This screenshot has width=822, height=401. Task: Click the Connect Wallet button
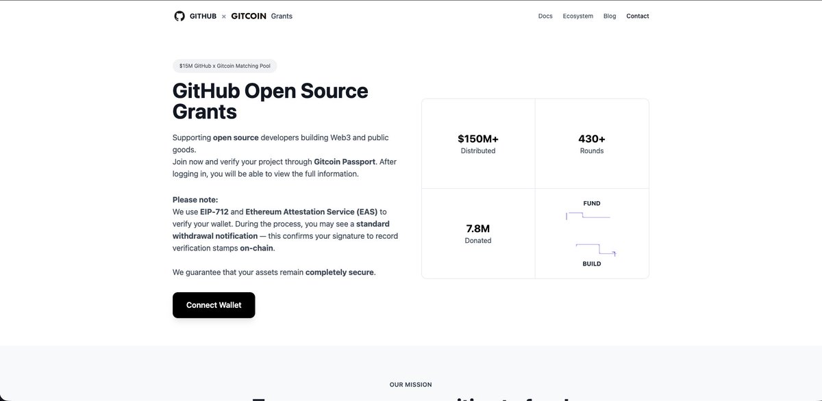[x=214, y=305]
